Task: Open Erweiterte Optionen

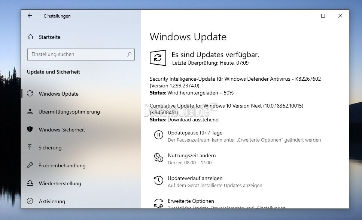Action: pyautogui.click(x=191, y=201)
